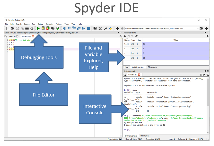The width and height of the screenshot is (214, 146).
Task: Maximize the current pane
Action: pyautogui.click(x=95, y=28)
